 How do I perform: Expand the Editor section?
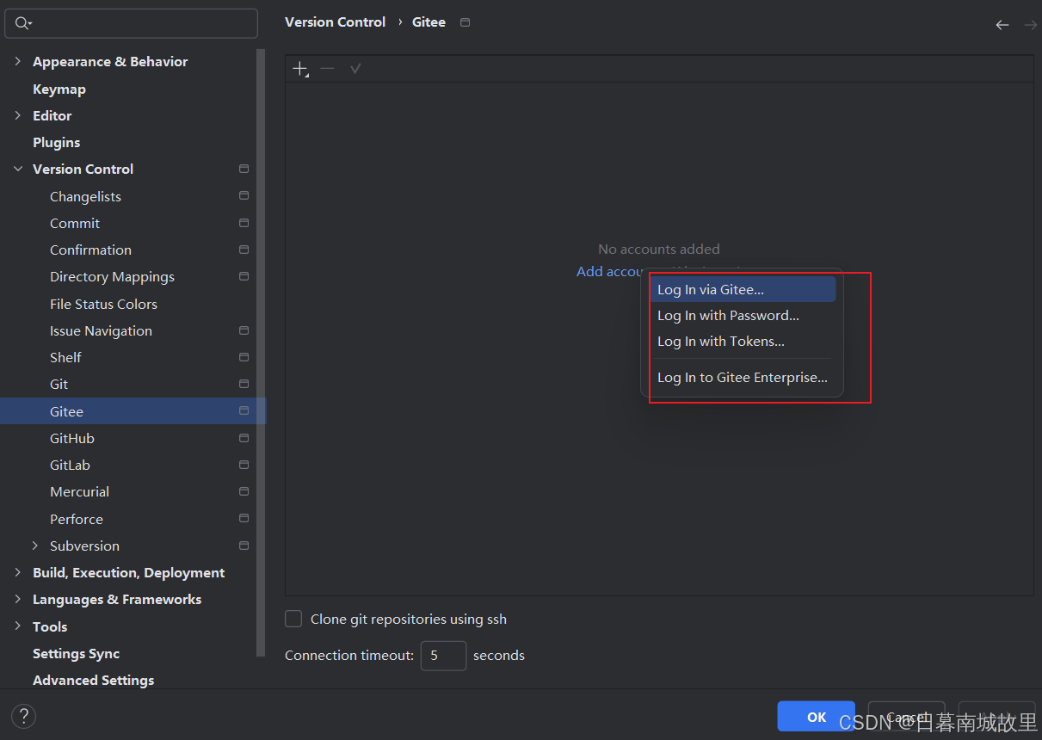[17, 115]
